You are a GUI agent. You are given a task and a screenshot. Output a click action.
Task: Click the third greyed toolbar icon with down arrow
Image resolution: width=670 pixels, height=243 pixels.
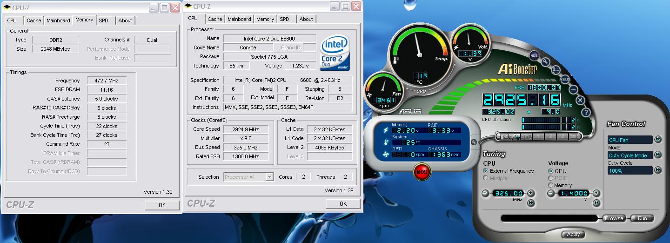click(x=526, y=136)
